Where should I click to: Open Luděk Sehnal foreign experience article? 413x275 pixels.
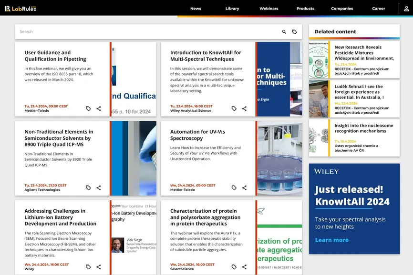(359, 92)
